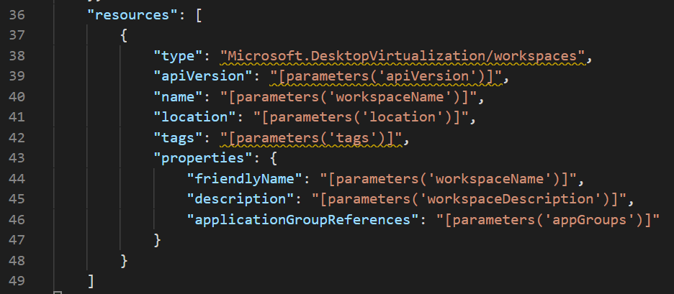The width and height of the screenshot is (674, 294).
Task: Click line number 42 in the gutter
Action: pyautogui.click(x=17, y=138)
